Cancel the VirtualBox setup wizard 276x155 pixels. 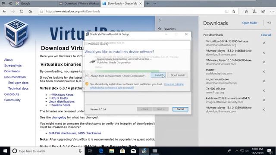click(180, 109)
